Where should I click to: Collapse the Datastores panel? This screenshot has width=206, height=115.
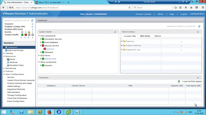198,78
